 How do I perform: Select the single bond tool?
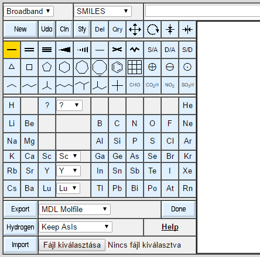coord(12,50)
